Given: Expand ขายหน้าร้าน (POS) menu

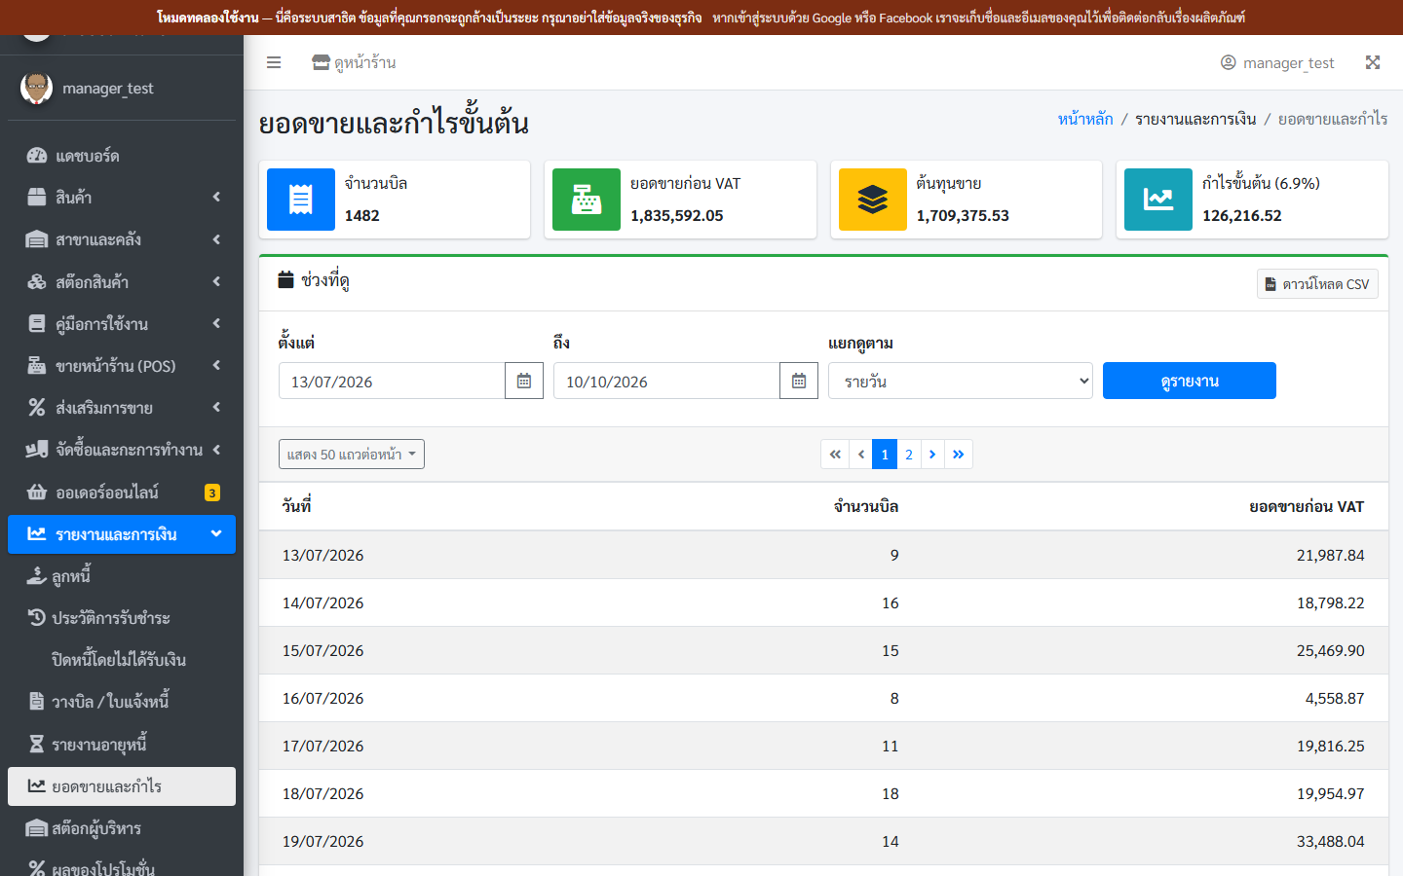Looking at the screenshot, I should click(122, 366).
